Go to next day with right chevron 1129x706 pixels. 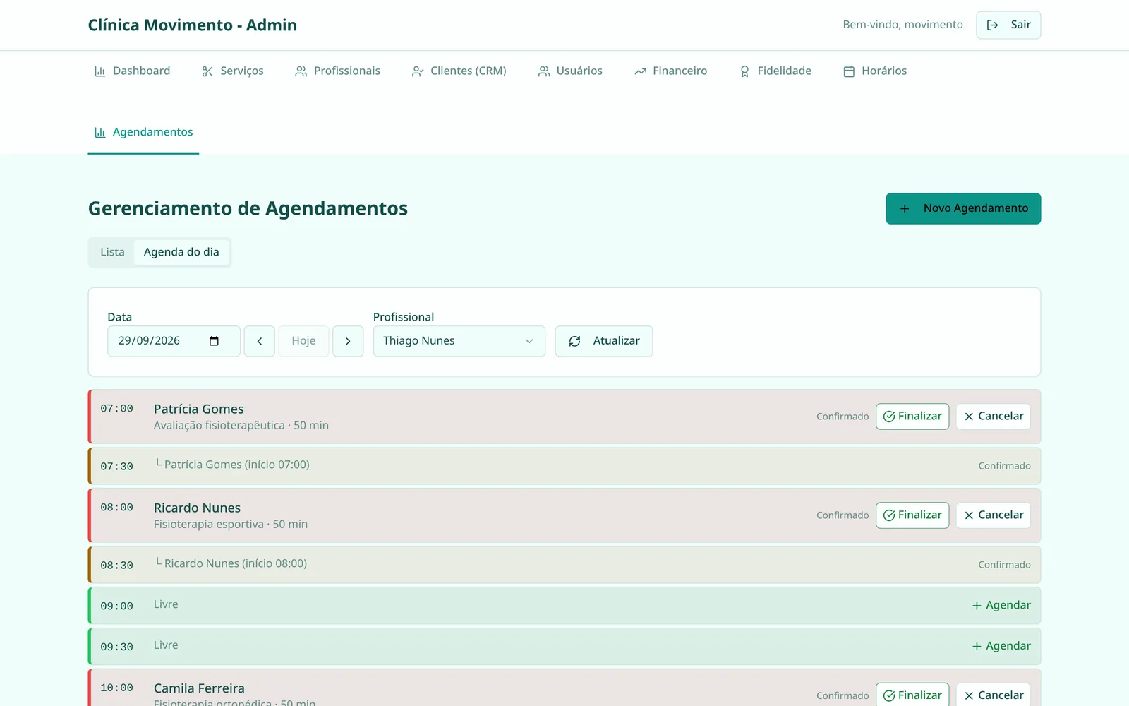(348, 341)
